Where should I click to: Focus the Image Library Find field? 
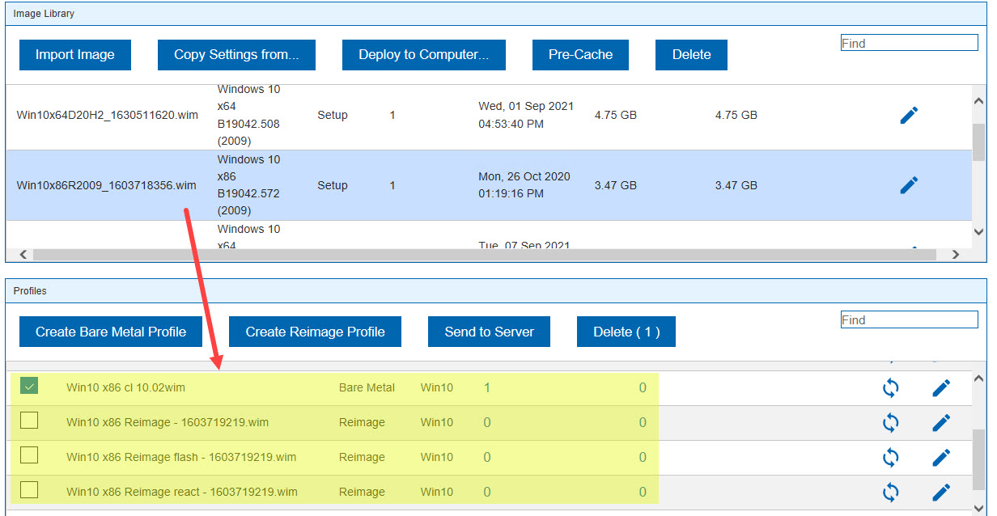pos(910,43)
